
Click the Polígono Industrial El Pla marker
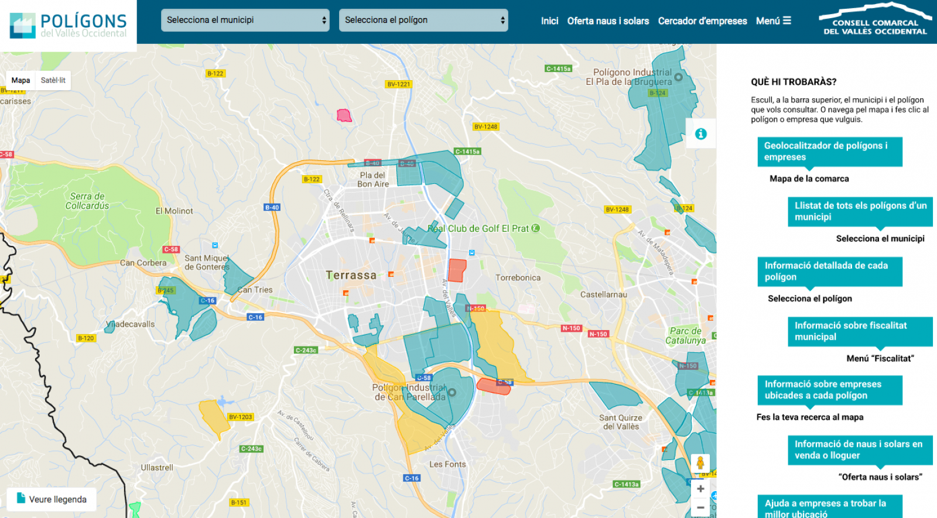(x=678, y=77)
